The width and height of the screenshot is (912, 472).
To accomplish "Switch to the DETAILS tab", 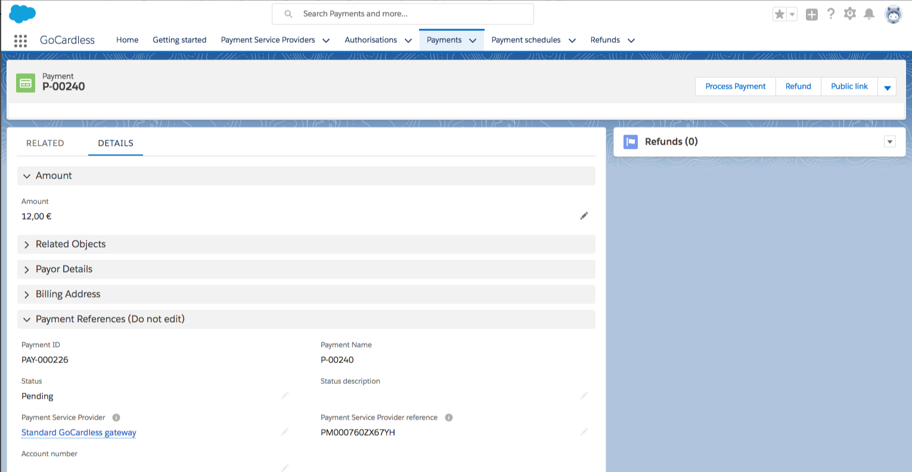I will [116, 143].
